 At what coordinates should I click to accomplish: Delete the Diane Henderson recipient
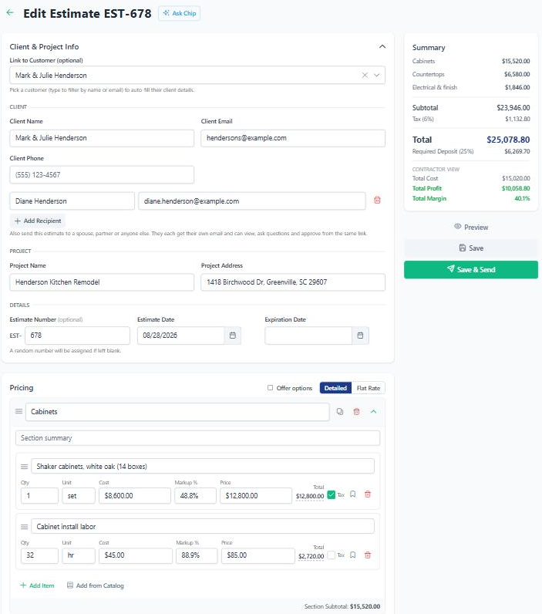(x=377, y=200)
